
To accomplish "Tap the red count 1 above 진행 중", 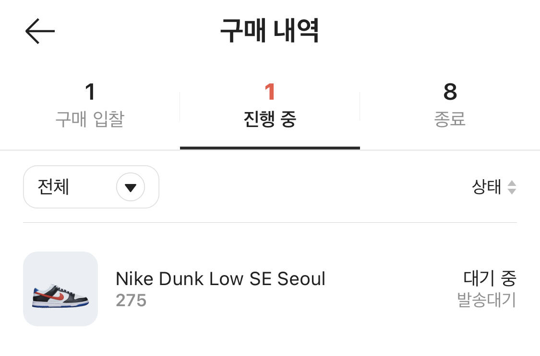I will click(270, 92).
